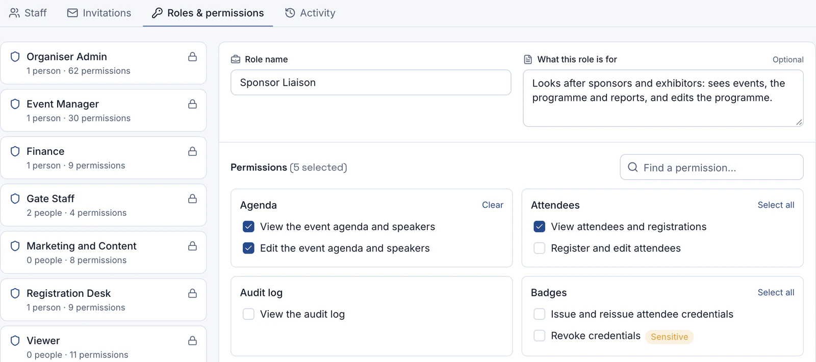
Task: Select all Badges permissions
Action: [x=776, y=292]
